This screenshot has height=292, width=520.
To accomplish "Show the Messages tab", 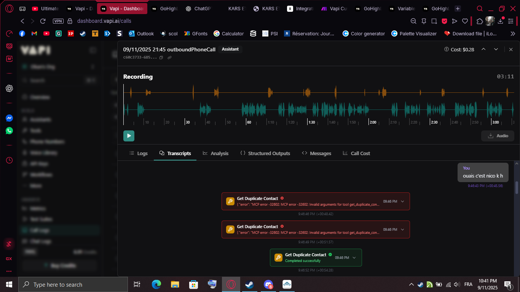I will pos(316,153).
